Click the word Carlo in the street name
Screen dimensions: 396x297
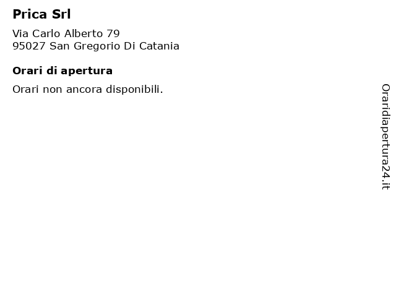point(46,33)
